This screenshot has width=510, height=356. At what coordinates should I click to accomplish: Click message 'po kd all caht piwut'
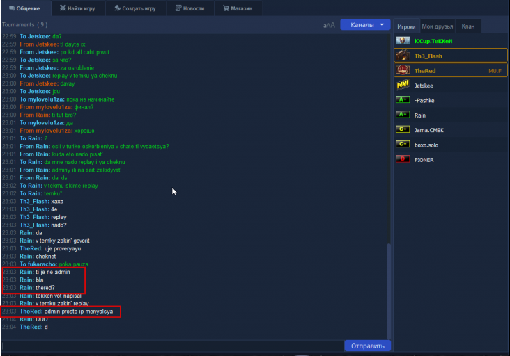coord(84,52)
